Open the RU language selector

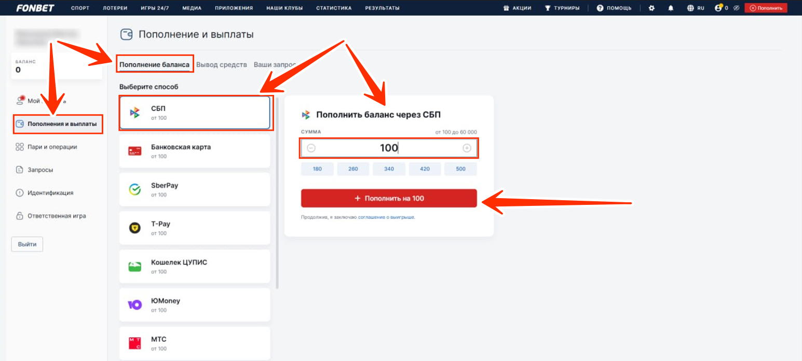click(x=696, y=8)
